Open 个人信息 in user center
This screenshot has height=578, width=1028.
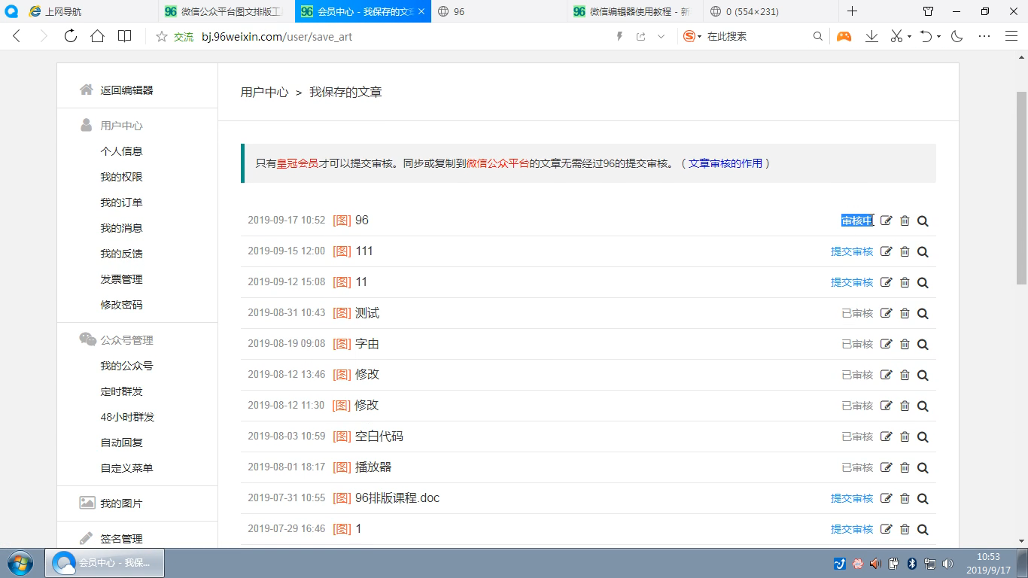(121, 151)
